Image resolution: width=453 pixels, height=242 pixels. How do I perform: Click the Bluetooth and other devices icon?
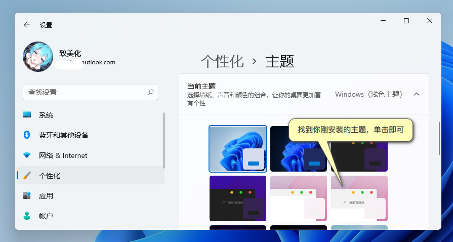(x=27, y=135)
